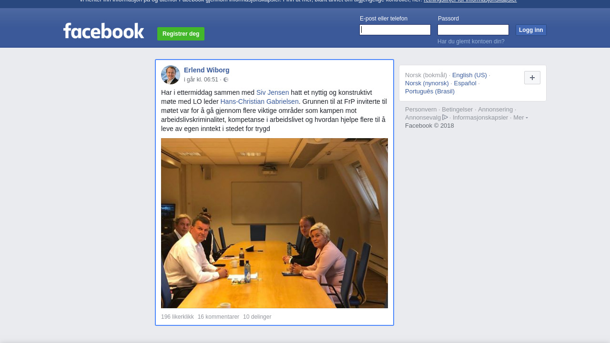
Task: Open the Erlend Wiborg name link
Action: coord(207,70)
